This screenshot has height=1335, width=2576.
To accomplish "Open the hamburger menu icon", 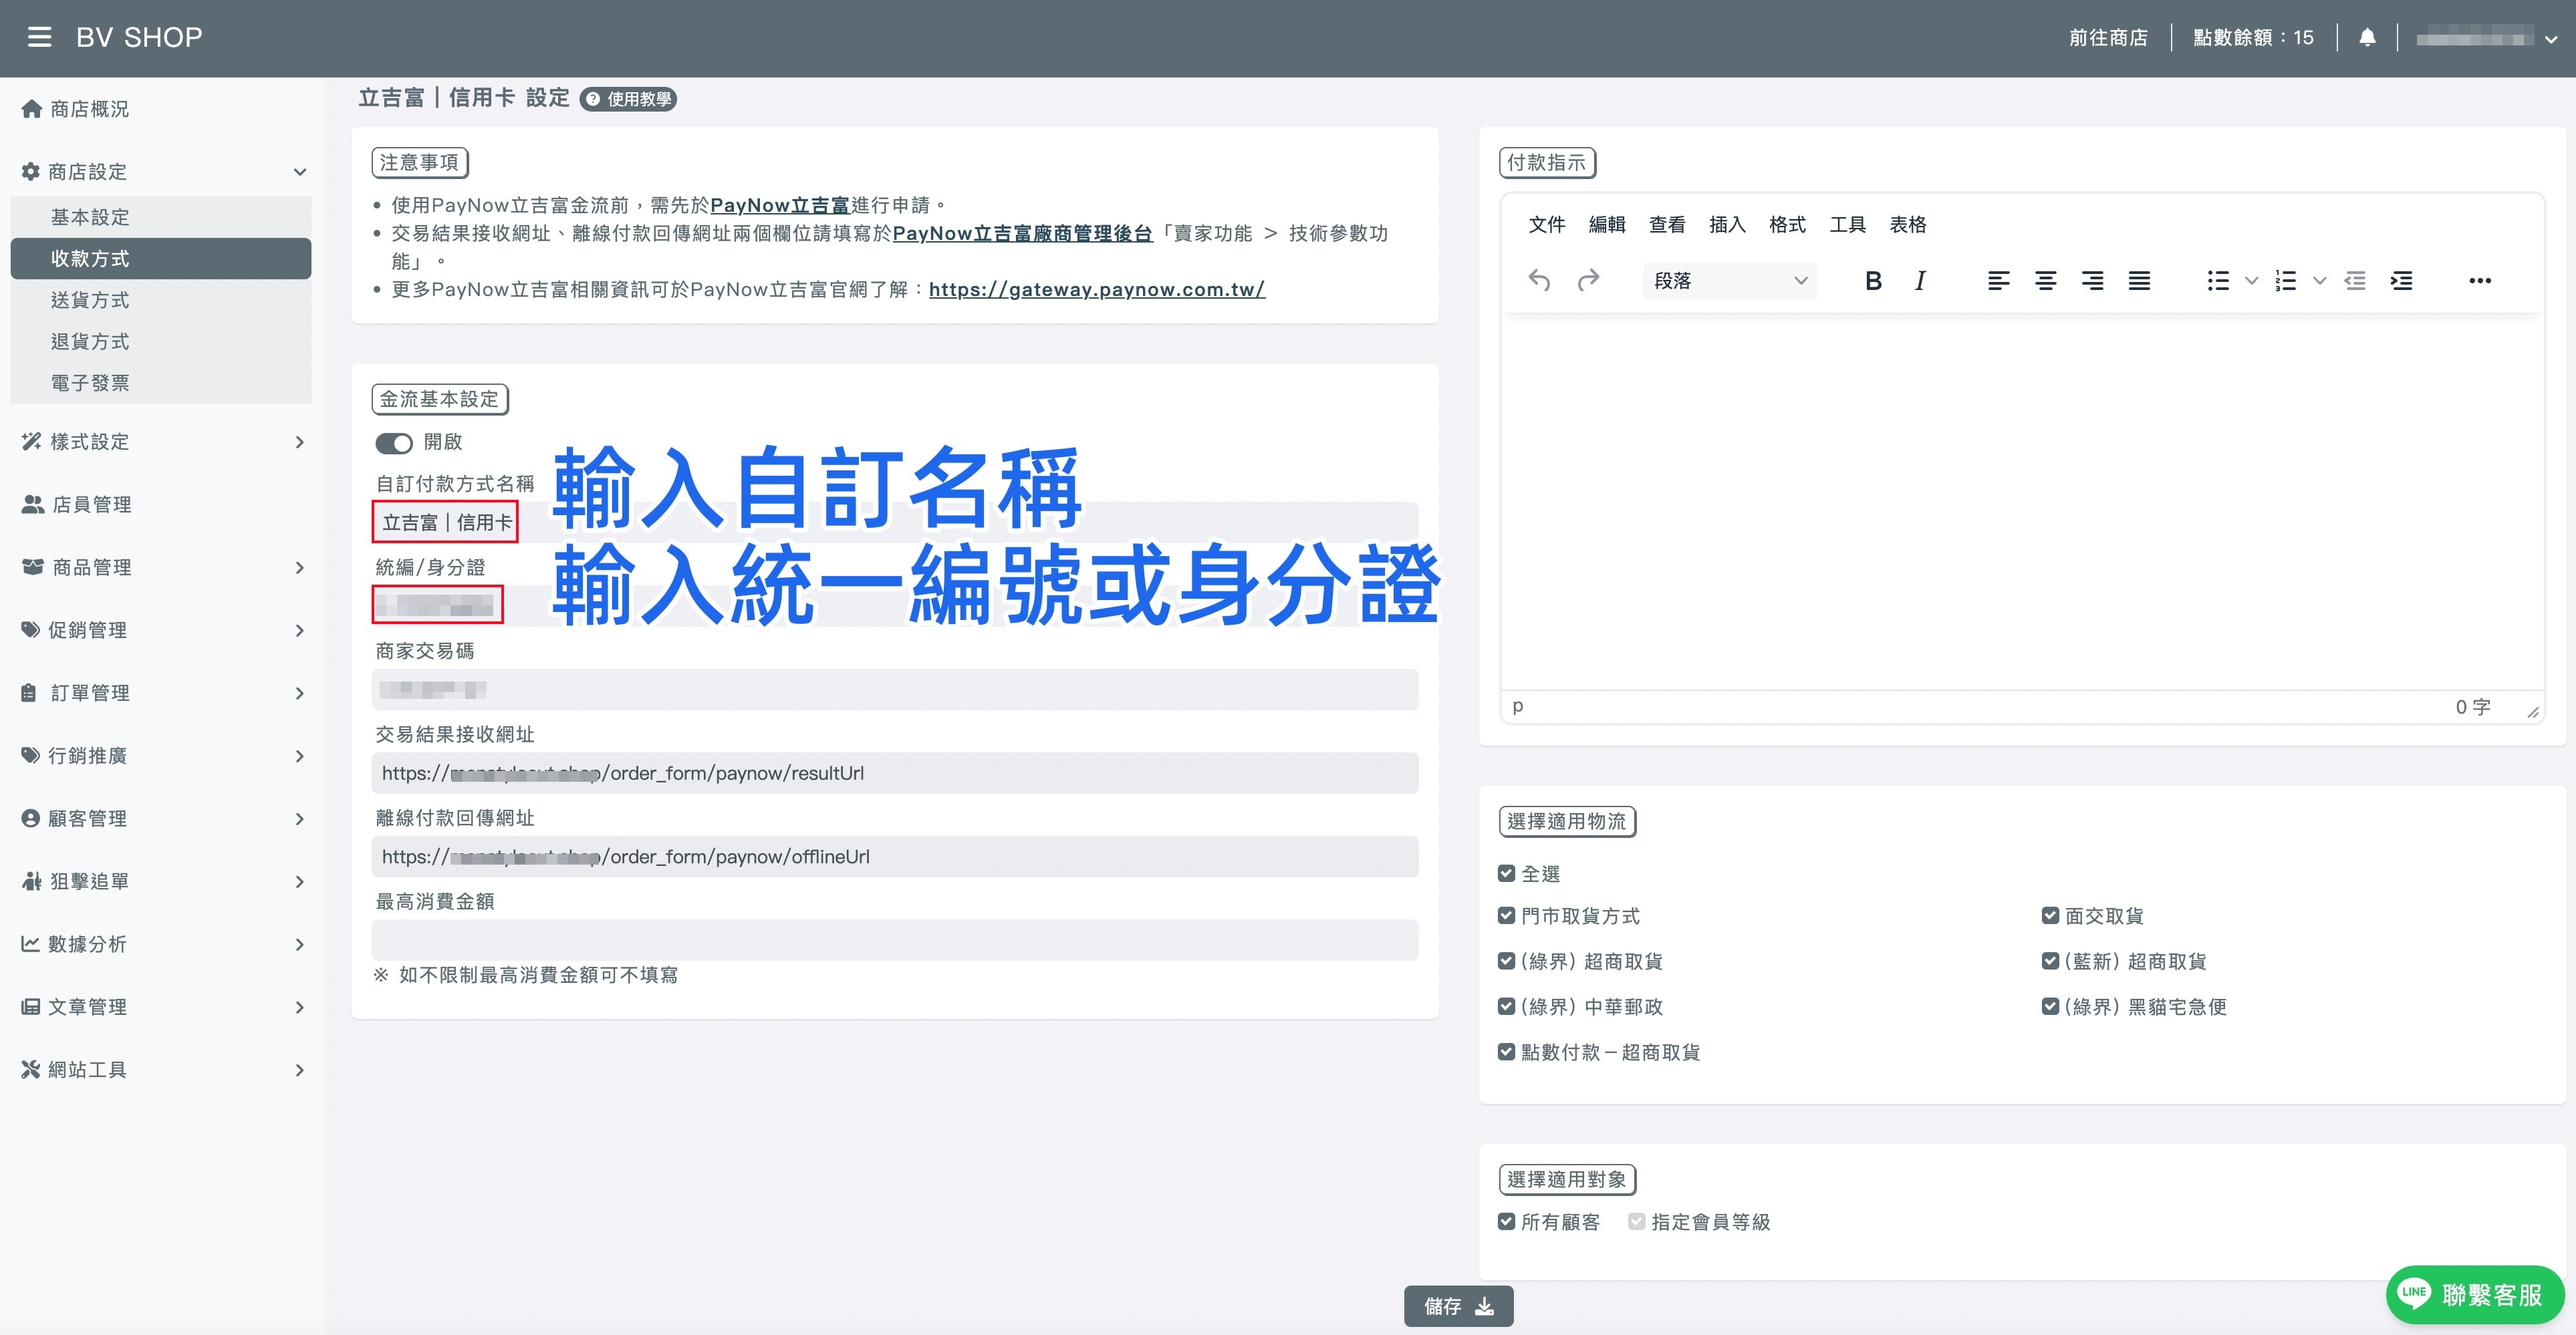I will 39,37.
